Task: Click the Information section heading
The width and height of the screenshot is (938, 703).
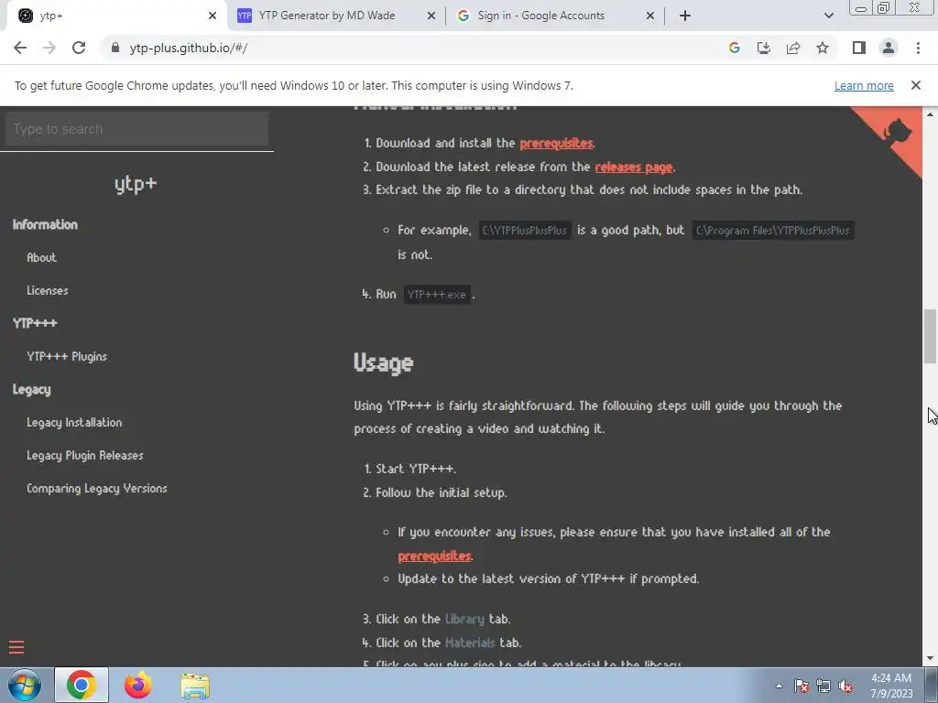Action: (45, 225)
